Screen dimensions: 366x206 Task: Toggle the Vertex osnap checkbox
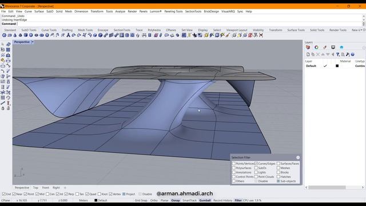[110, 194]
